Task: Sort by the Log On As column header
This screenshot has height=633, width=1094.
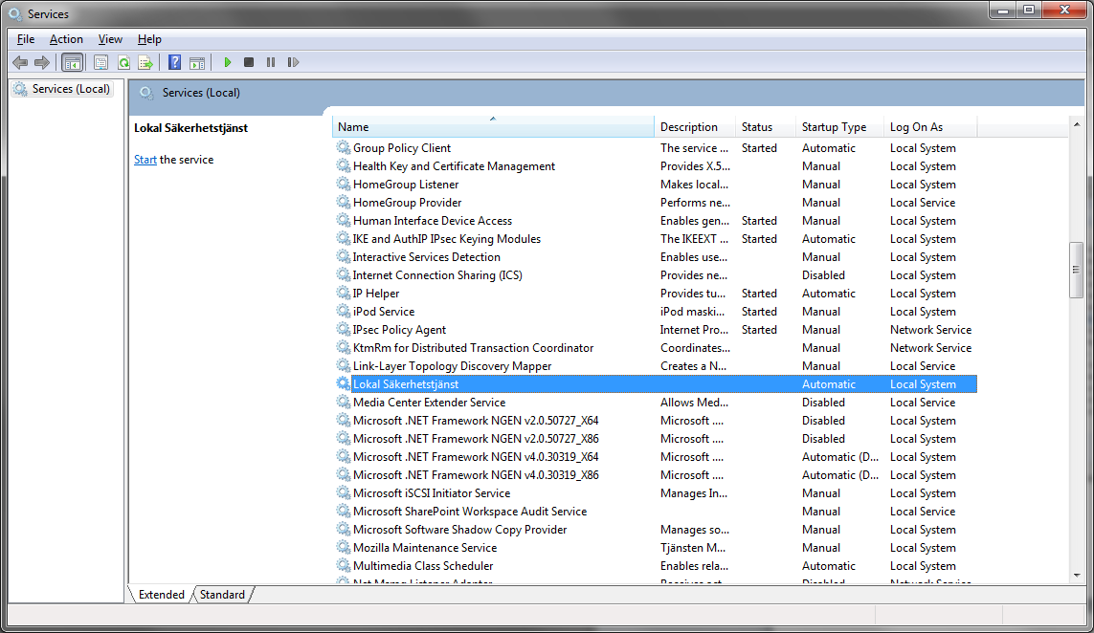Action: (x=930, y=127)
